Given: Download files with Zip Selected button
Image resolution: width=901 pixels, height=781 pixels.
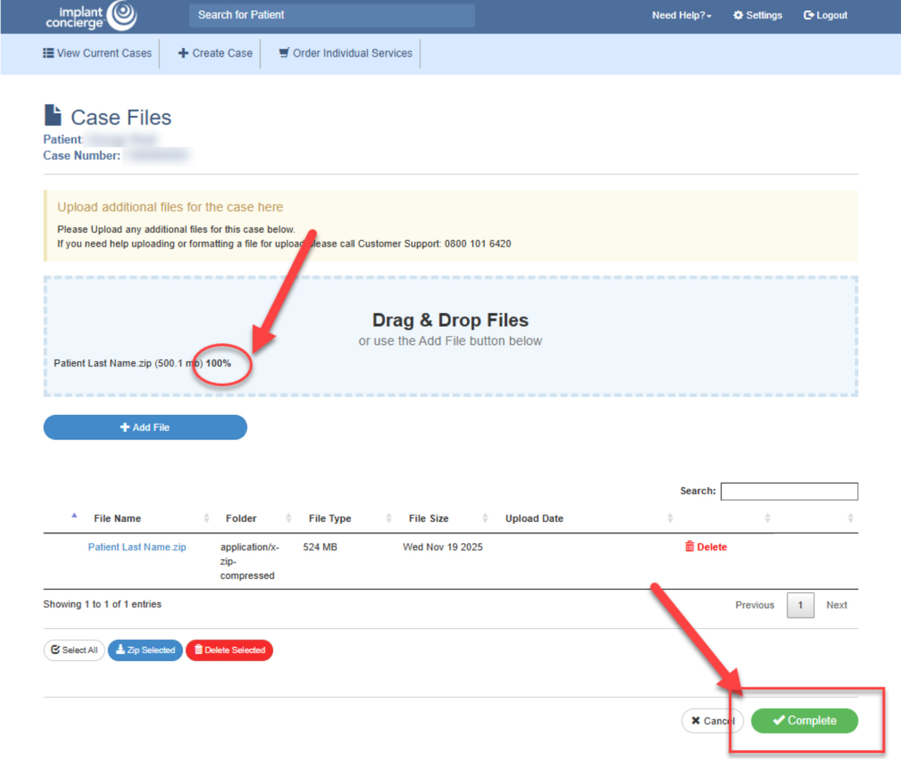Looking at the screenshot, I should tap(145, 650).
